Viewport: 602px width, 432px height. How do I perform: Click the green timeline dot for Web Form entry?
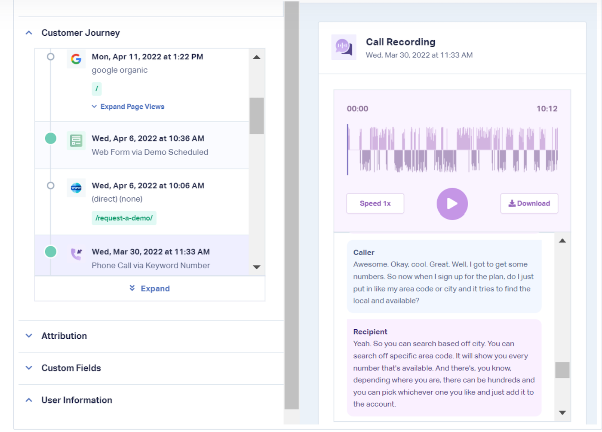(51, 138)
